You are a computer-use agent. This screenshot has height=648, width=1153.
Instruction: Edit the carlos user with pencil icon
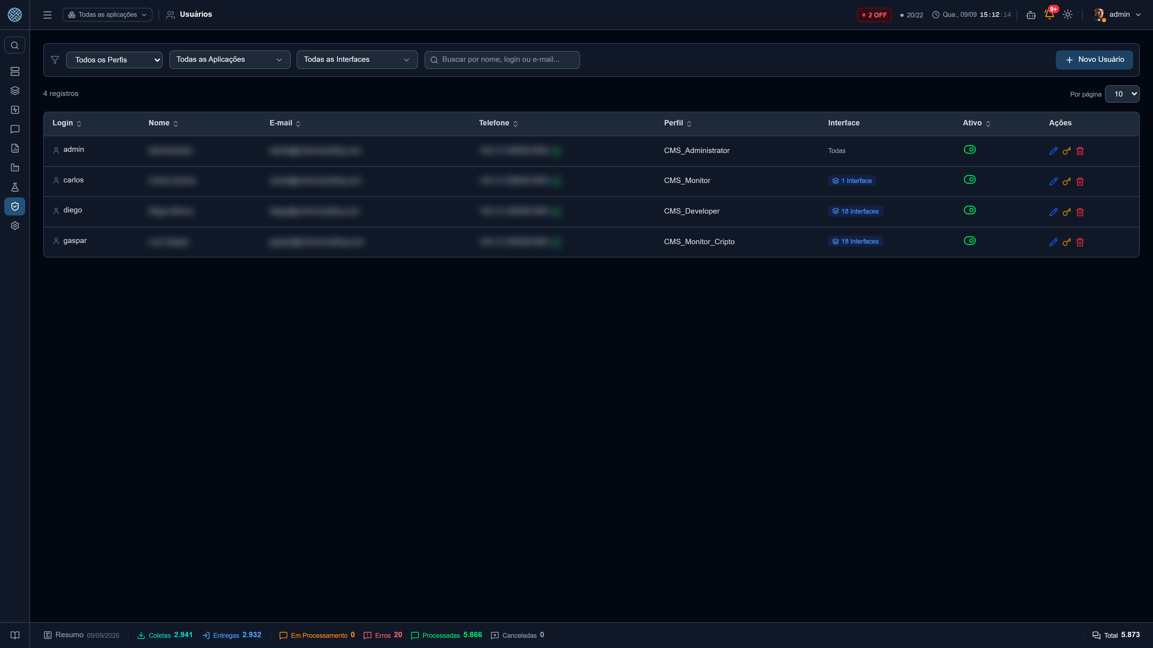click(1053, 181)
